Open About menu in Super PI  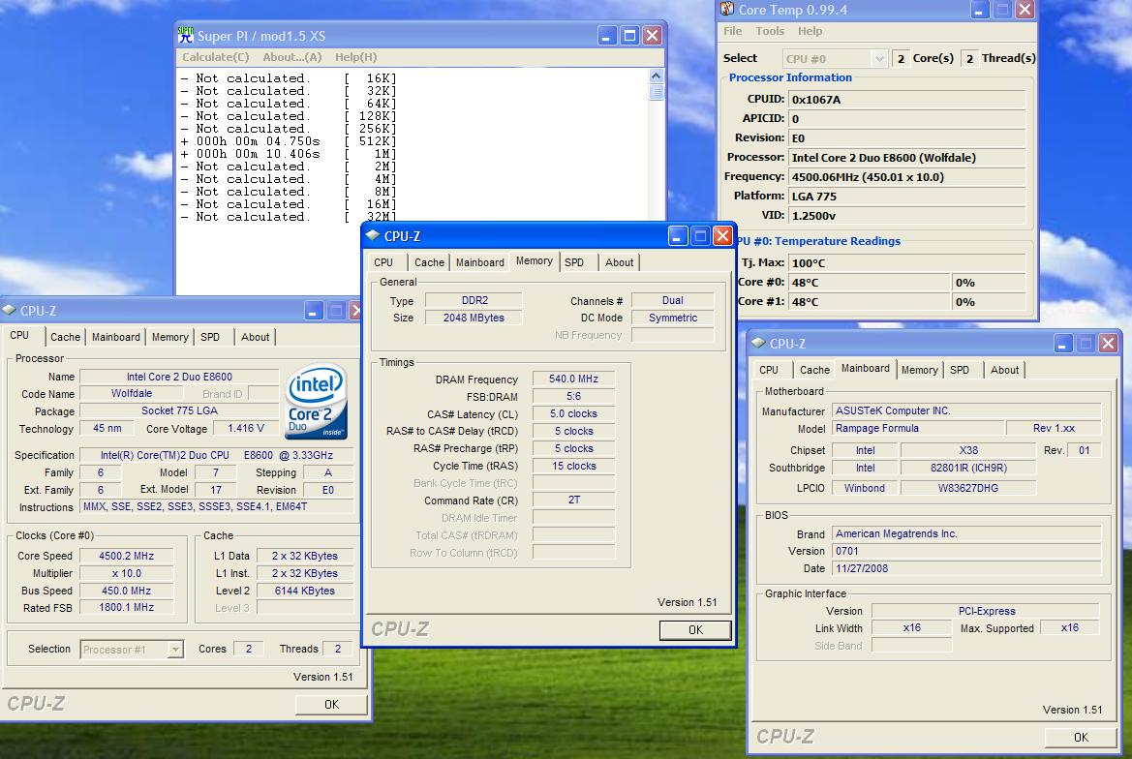291,57
